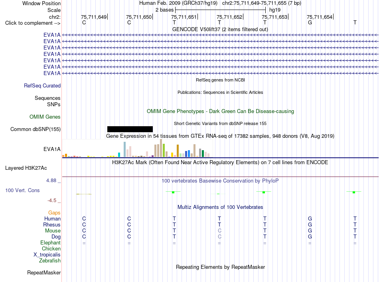Select the Mouse species label
379x282 pixels.
[53, 231]
